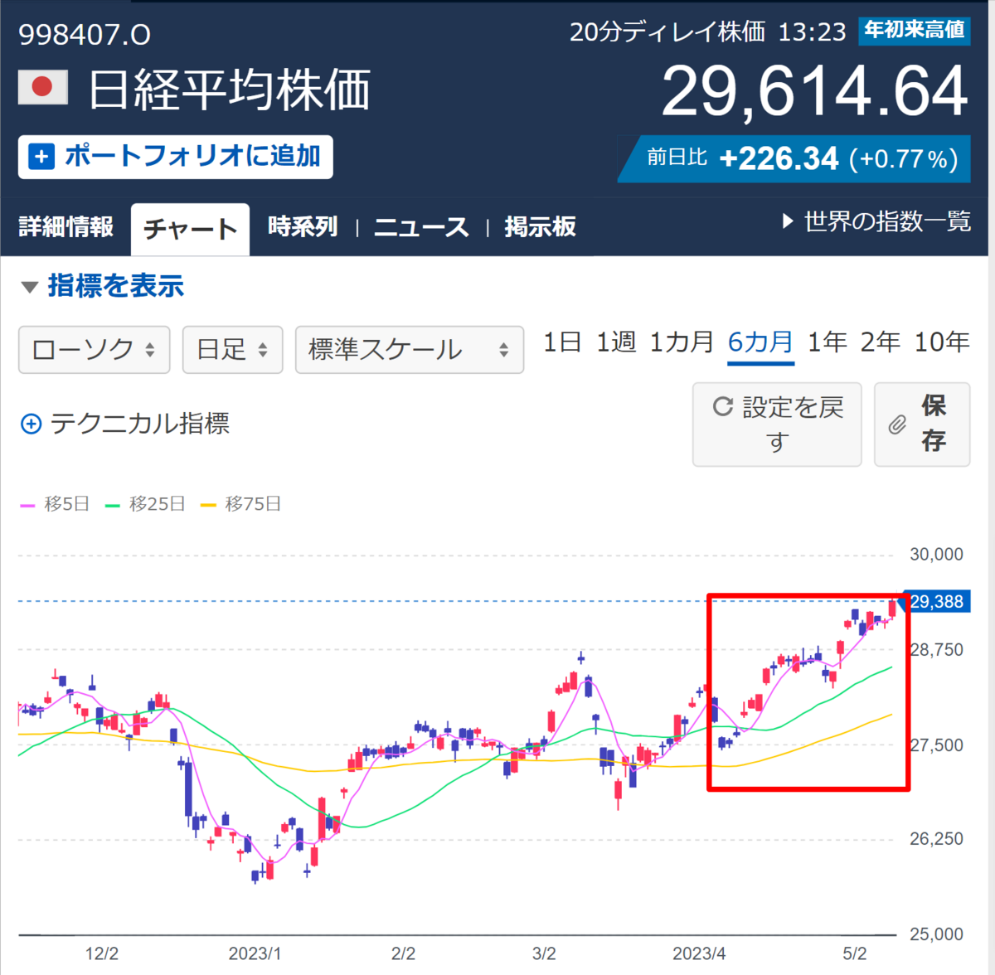Click the 2/2 date label
The width and height of the screenshot is (995, 975).
pos(403,954)
